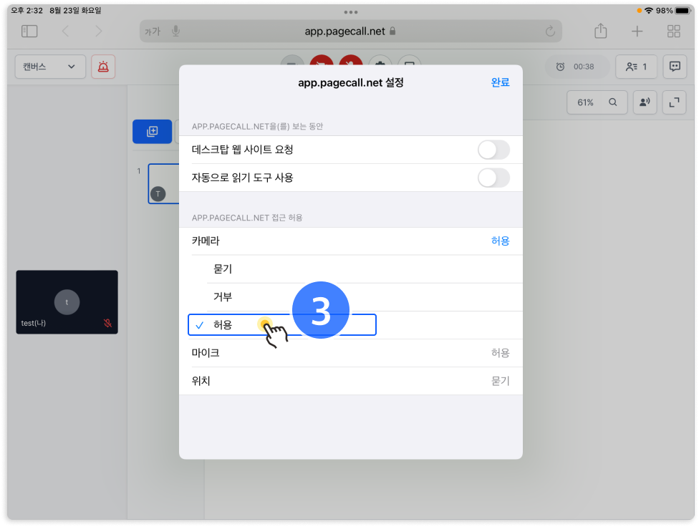Open the Safari share icon
Screen dimensions: 699x527
600,31
